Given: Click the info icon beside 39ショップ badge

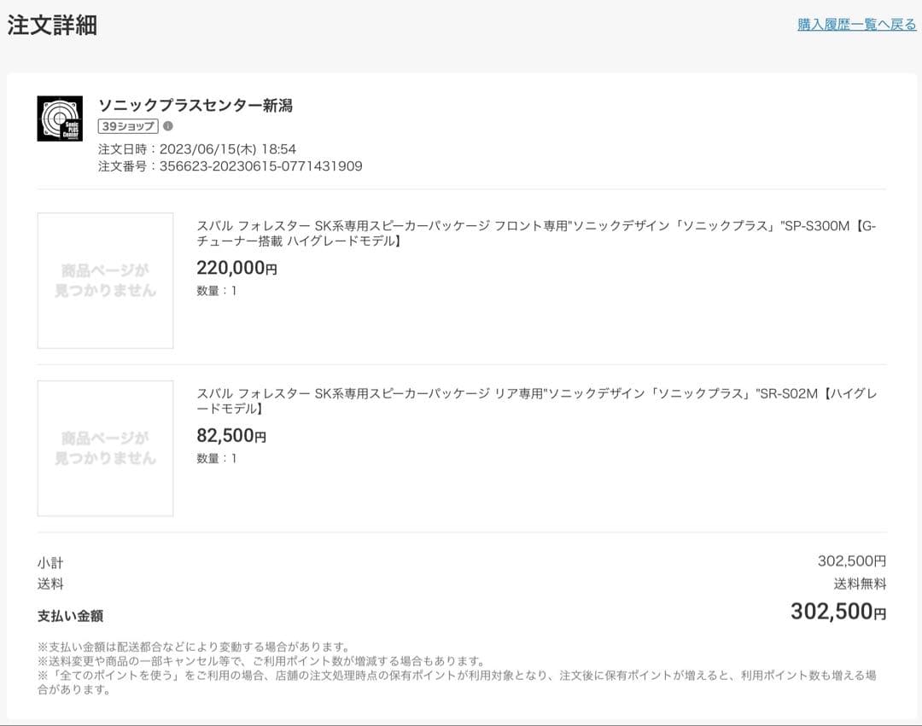Looking at the screenshot, I should pos(168,126).
